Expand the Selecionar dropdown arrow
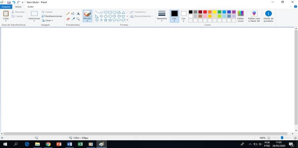 [x=34, y=21]
